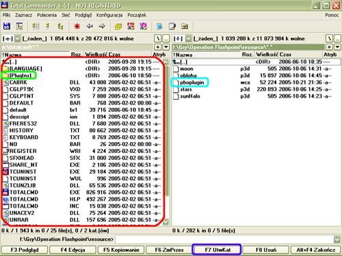Click the URL new FTP connection icon
Screen dimensions: 342x256
click(143, 27)
